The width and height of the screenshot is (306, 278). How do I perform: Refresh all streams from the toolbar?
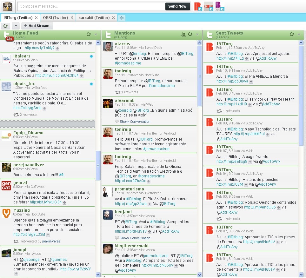pos(6,26)
